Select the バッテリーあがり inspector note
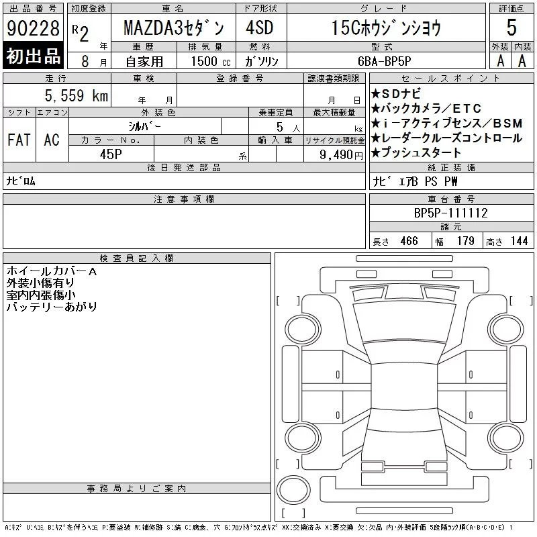 [52, 307]
